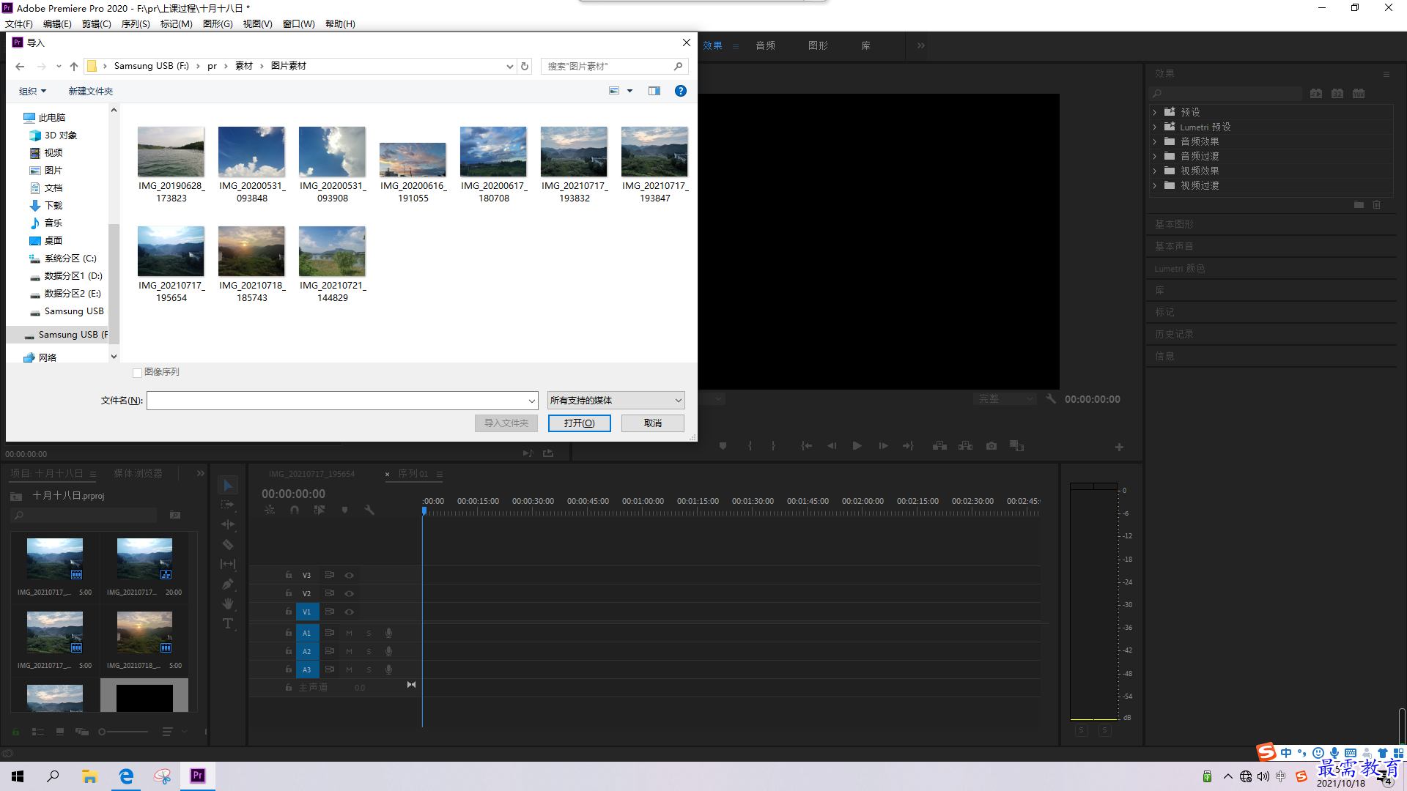Toggle lock on the A2 track

pos(289,651)
